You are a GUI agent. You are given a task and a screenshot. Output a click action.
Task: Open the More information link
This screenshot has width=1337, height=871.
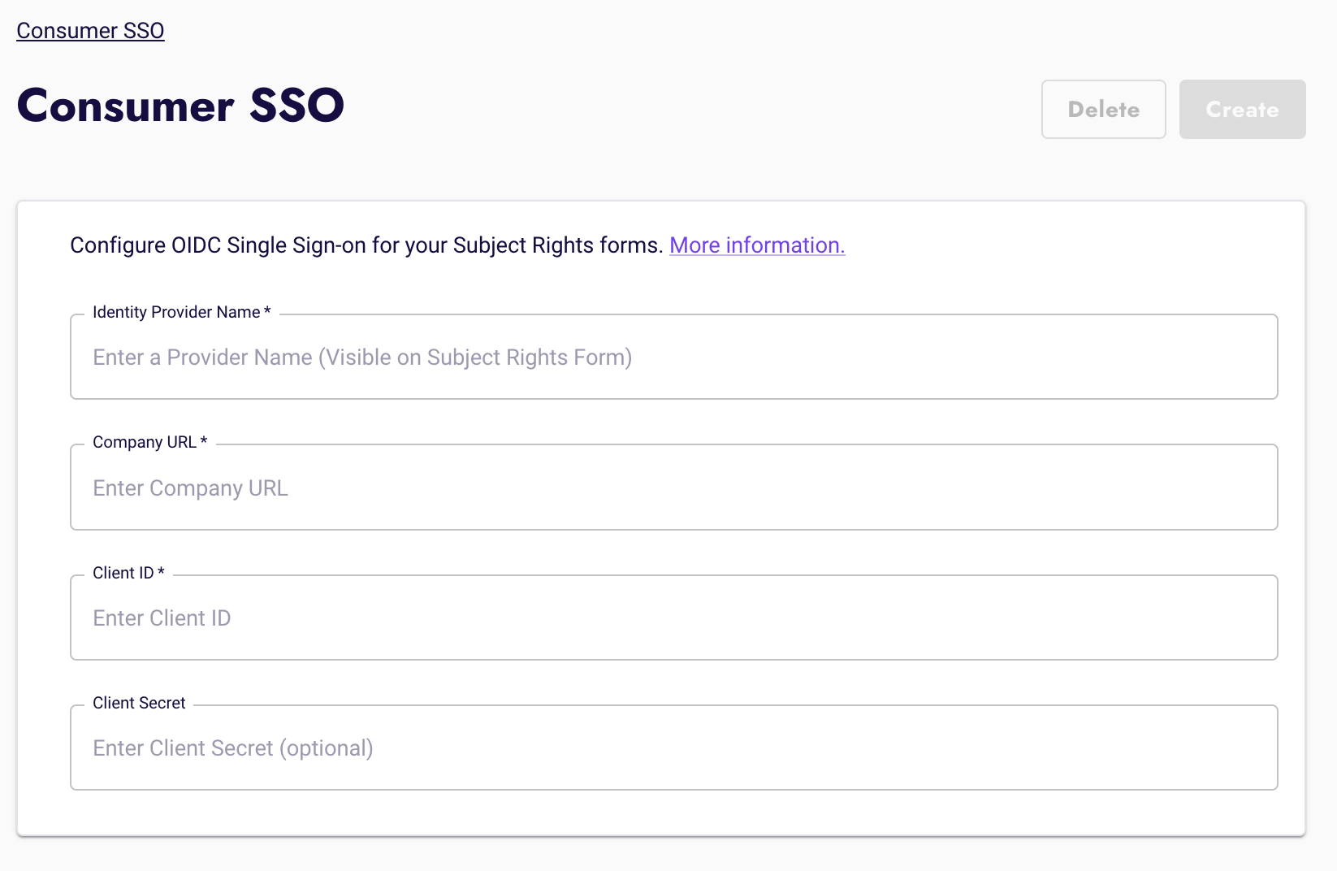(756, 245)
